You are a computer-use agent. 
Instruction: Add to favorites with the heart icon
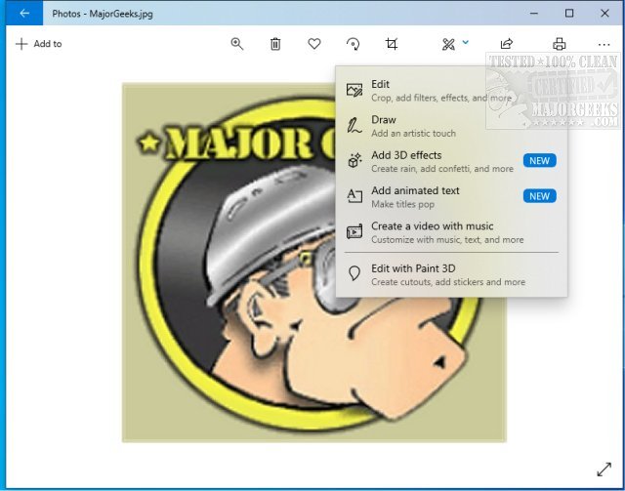point(314,44)
